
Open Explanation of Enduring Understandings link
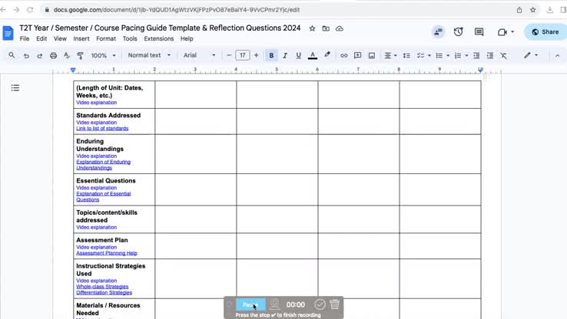[104, 165]
